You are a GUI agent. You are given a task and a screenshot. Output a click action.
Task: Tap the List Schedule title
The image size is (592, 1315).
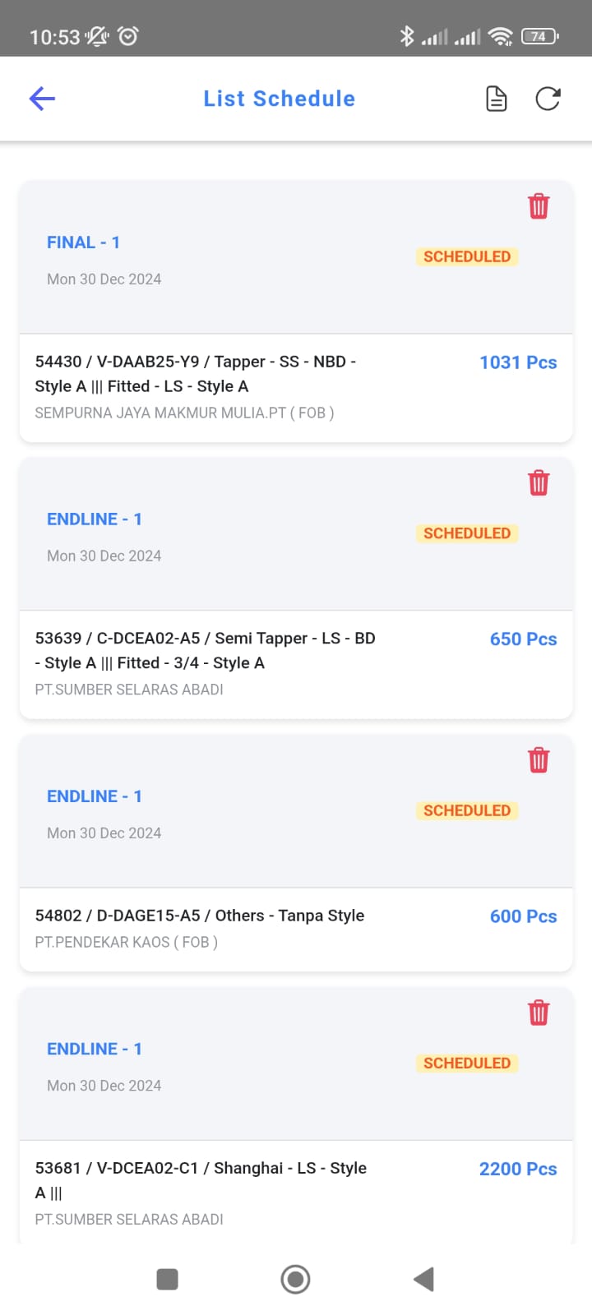click(280, 99)
